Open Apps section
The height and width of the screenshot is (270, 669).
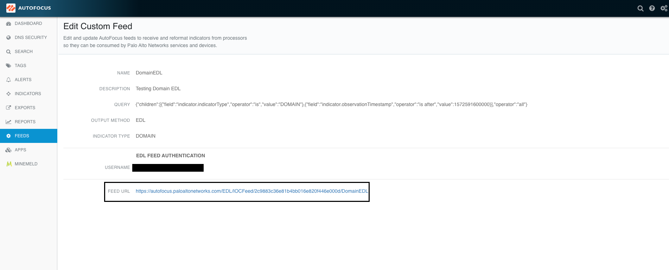(x=28, y=150)
